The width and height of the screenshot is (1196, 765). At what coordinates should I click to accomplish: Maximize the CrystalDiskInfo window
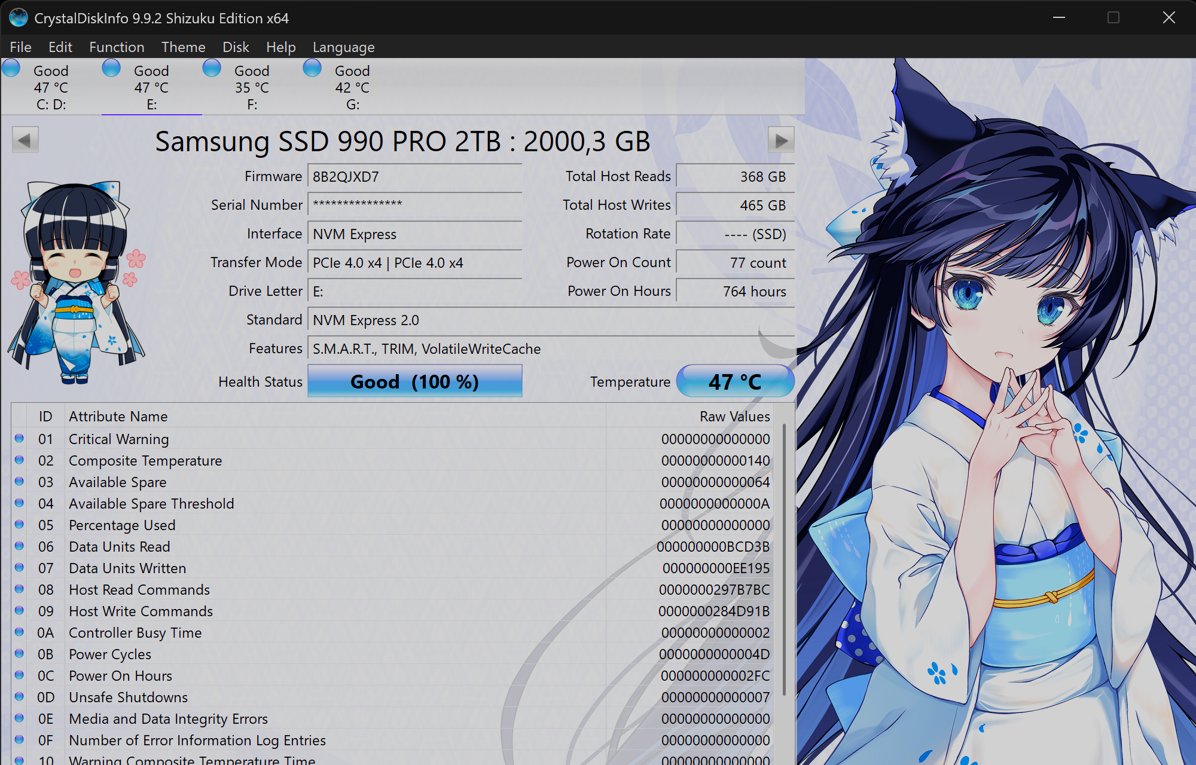pyautogui.click(x=1113, y=17)
